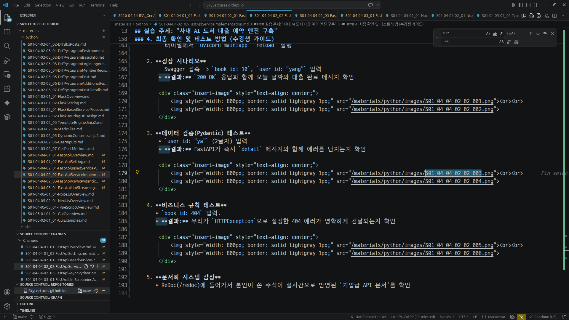Toggle Match Case in find box

488,33
